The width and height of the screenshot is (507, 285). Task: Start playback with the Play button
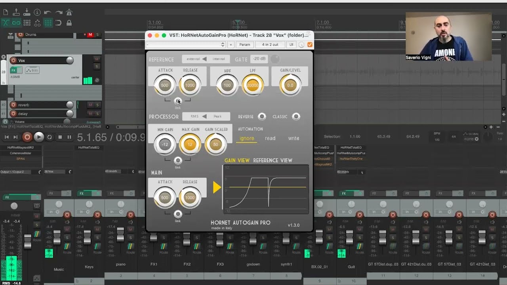pos(38,137)
